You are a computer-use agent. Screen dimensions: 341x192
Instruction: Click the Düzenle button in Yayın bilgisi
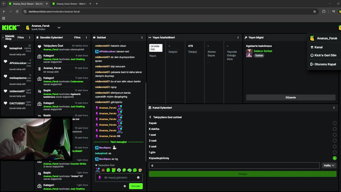291,98
